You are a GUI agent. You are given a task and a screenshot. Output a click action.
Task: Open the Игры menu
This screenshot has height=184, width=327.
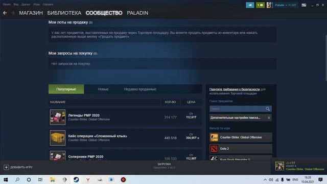coord(36,5)
